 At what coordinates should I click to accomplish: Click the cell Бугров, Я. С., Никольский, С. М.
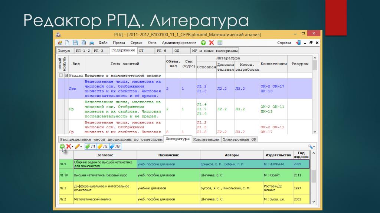click(232, 188)
